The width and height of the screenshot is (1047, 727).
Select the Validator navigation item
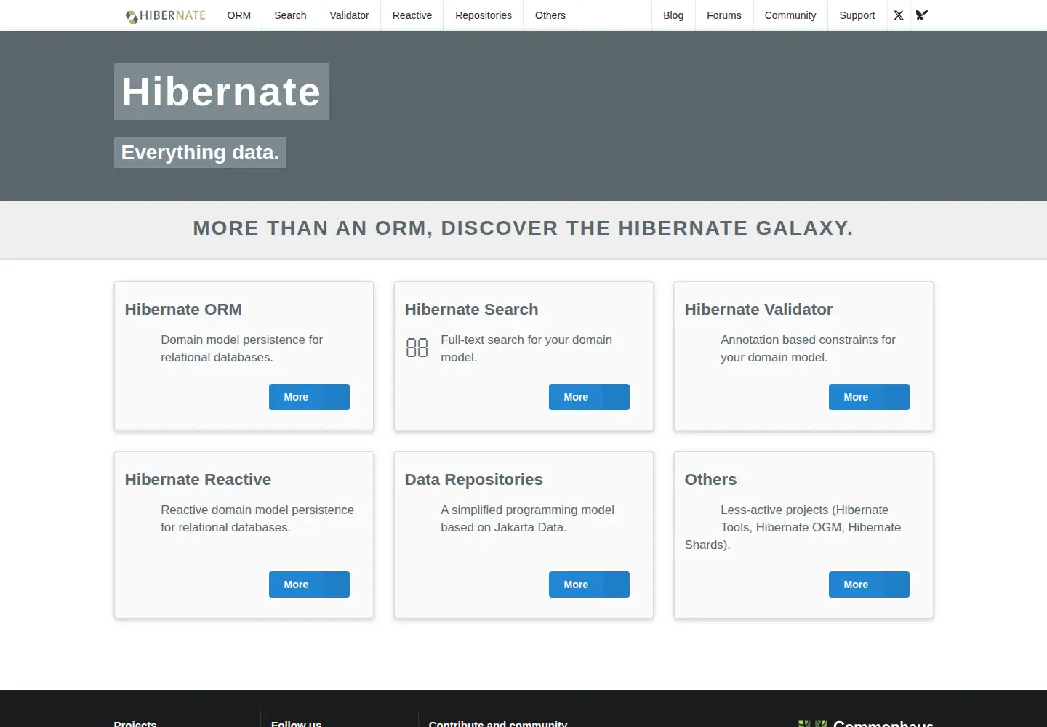(350, 15)
